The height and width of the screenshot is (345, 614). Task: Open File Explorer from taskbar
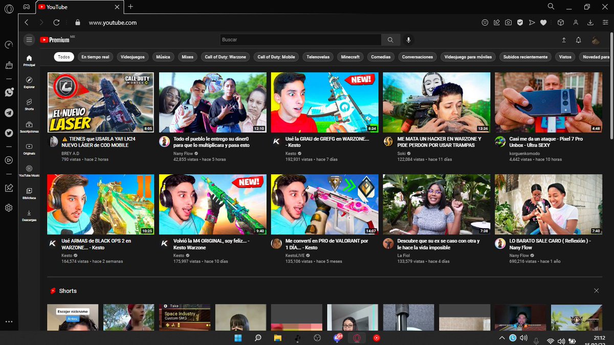[277, 338]
